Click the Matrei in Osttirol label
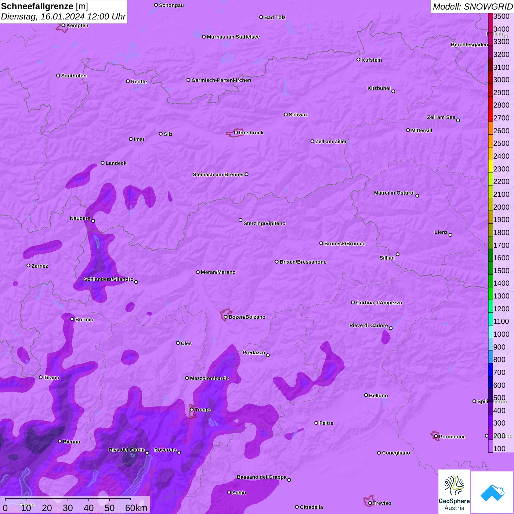 point(394,193)
